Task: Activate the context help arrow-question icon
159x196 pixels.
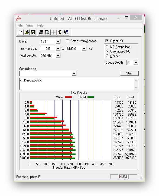Action: click(66, 32)
